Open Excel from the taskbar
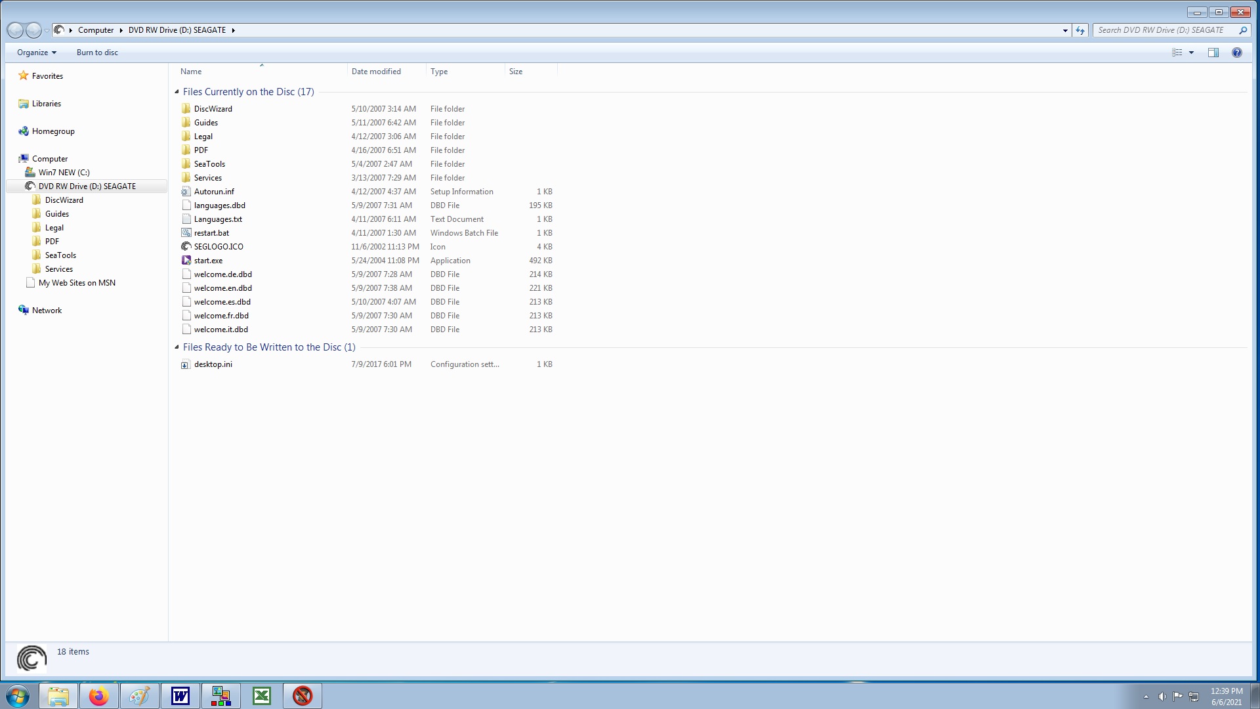Image resolution: width=1260 pixels, height=709 pixels. click(x=262, y=696)
